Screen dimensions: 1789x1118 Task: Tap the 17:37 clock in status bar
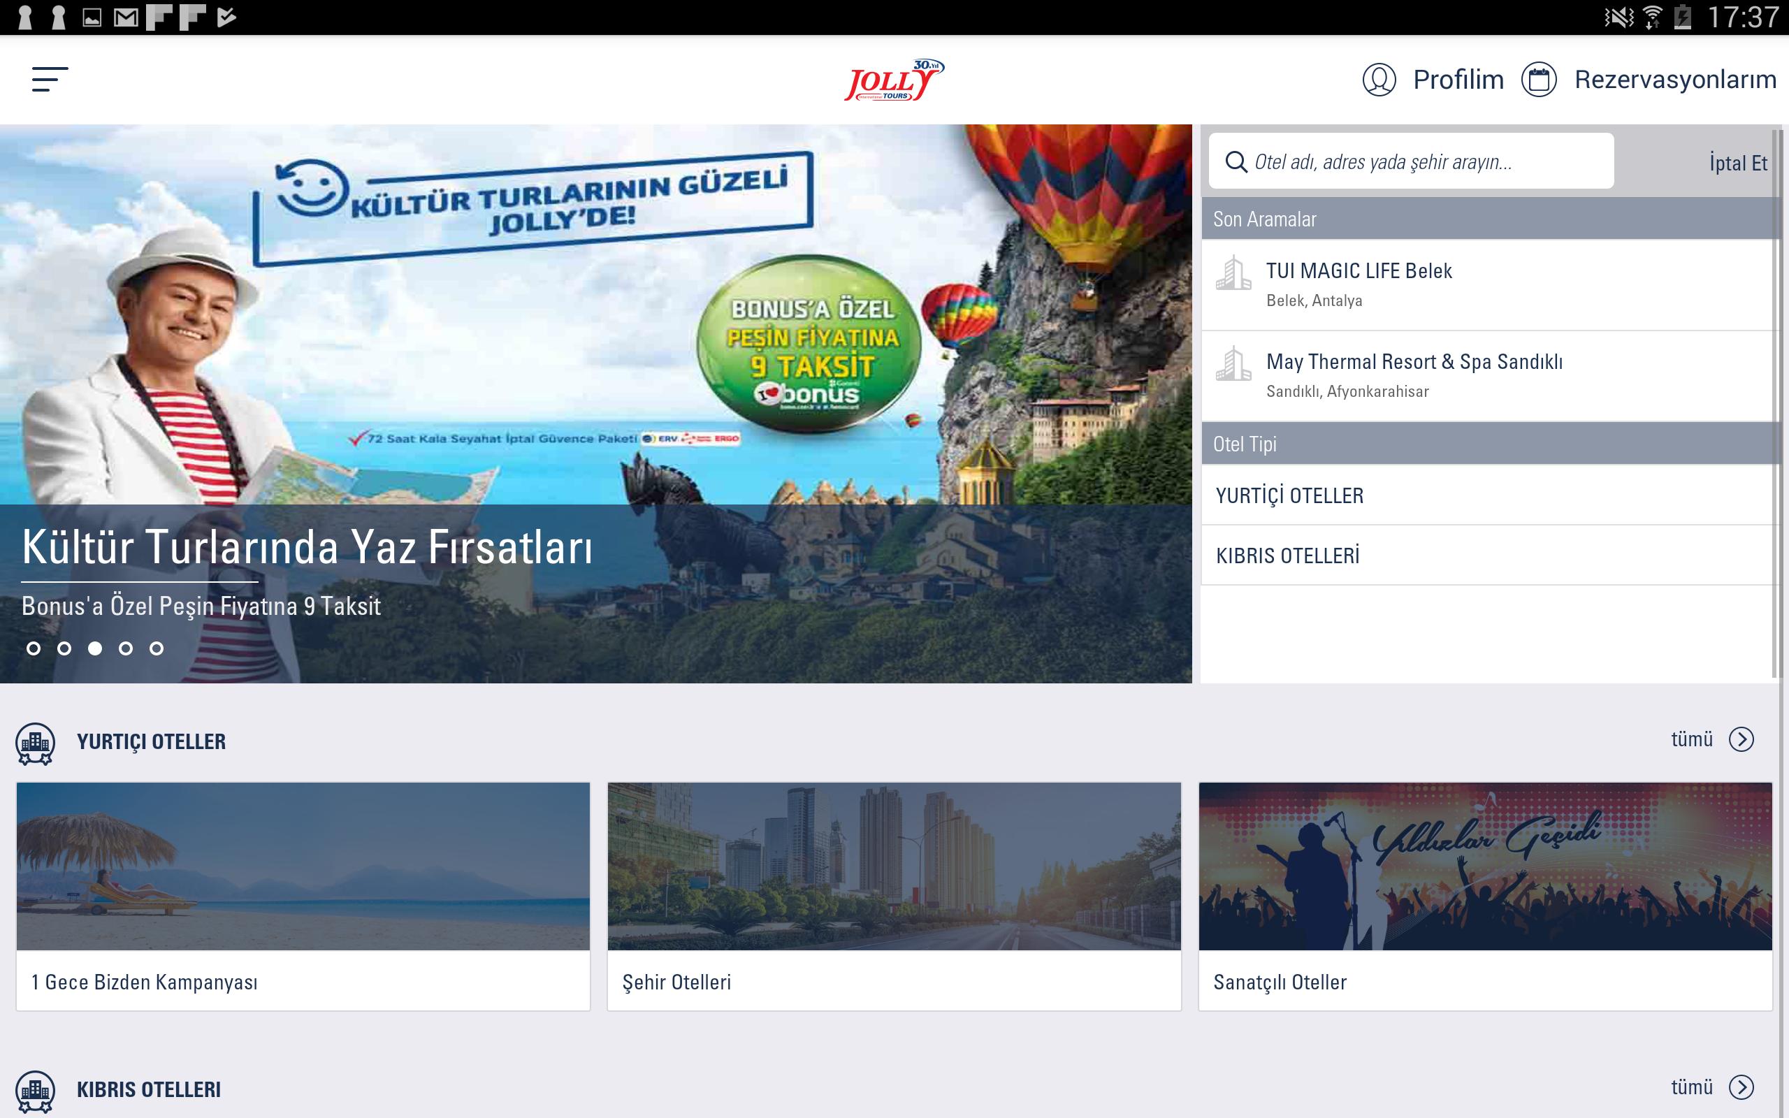click(x=1743, y=17)
